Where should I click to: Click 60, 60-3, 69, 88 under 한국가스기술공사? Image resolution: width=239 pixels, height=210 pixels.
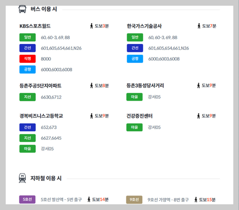163,37
